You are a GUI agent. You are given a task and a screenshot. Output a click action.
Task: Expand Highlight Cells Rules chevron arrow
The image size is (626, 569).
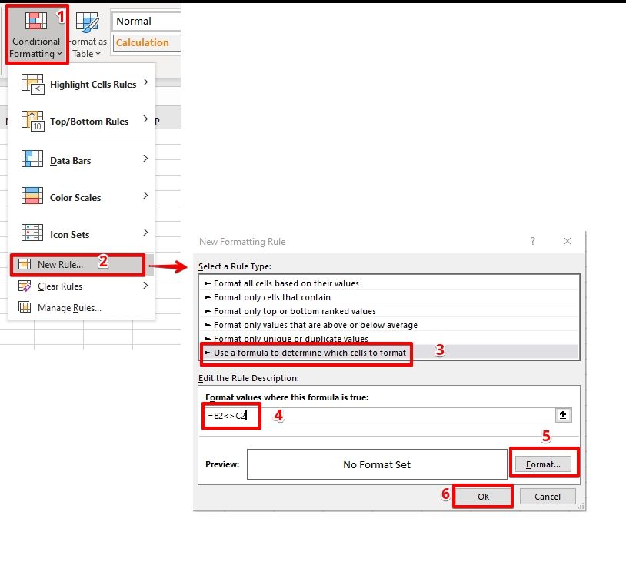point(145,82)
